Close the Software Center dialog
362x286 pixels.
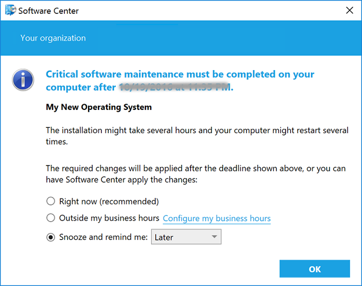tap(349, 10)
